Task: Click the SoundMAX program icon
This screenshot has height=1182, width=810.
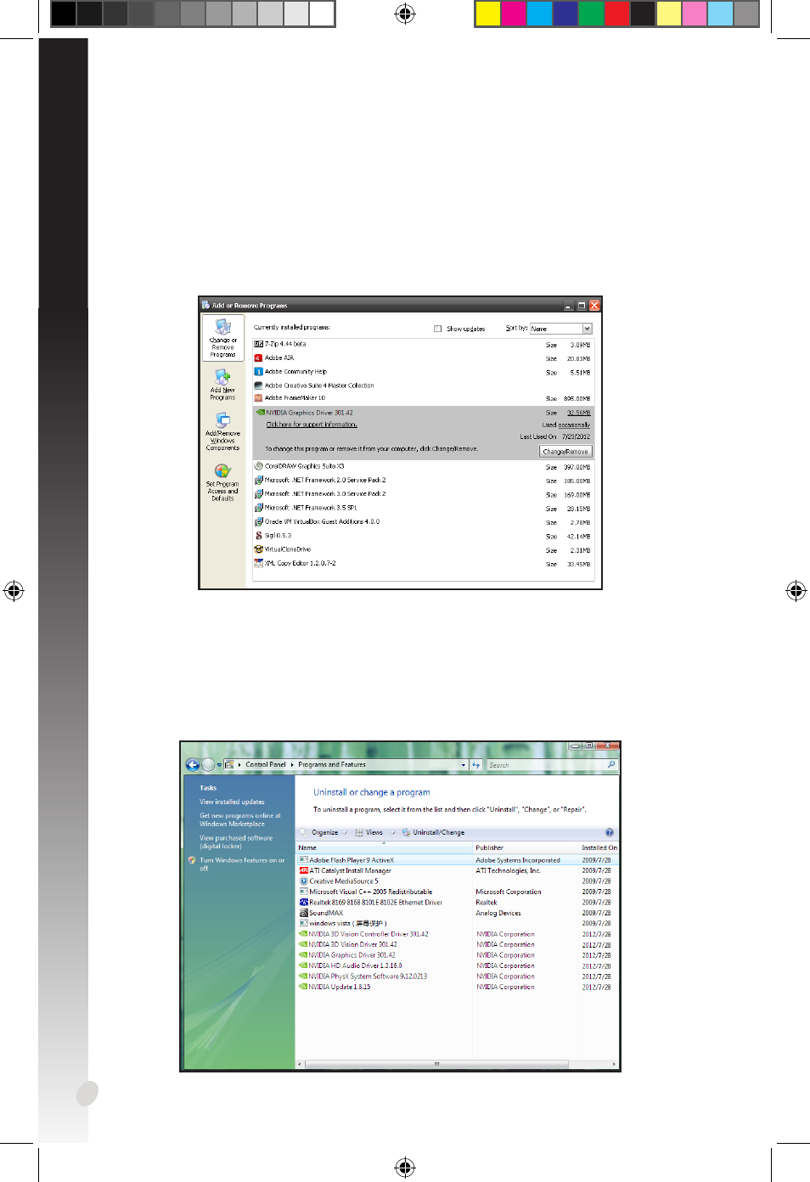Action: pos(303,913)
